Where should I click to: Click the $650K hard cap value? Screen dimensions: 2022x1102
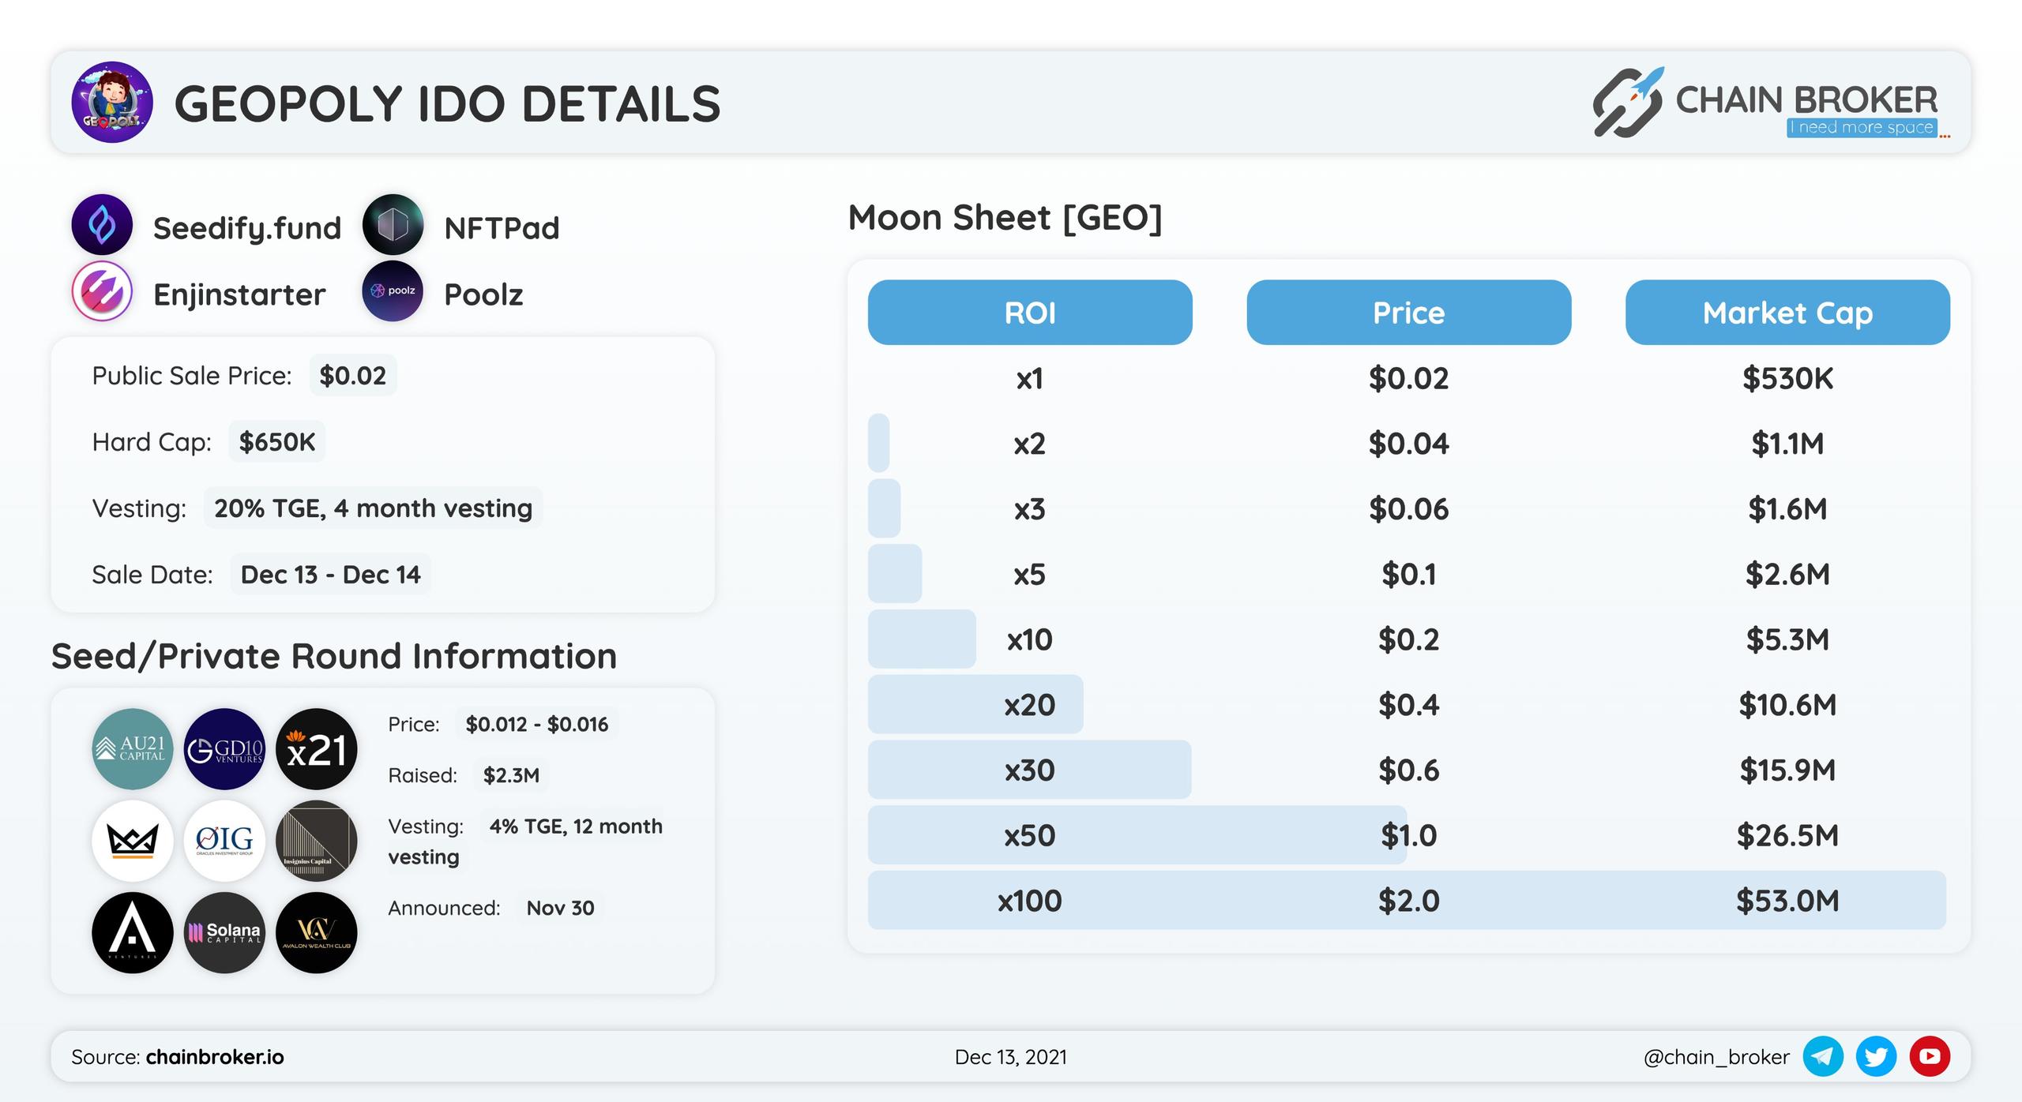[x=277, y=441]
